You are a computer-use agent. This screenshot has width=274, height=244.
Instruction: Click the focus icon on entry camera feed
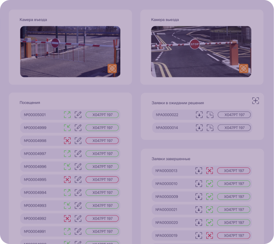[x=112, y=69]
